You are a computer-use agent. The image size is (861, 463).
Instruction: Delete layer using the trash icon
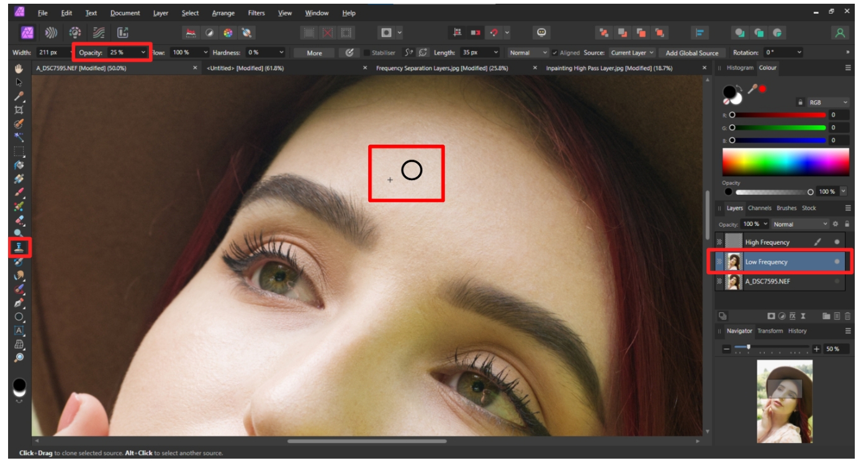point(847,316)
